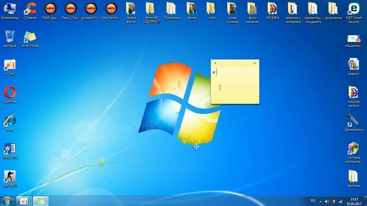Select the общество... presentation file icon

(354, 41)
